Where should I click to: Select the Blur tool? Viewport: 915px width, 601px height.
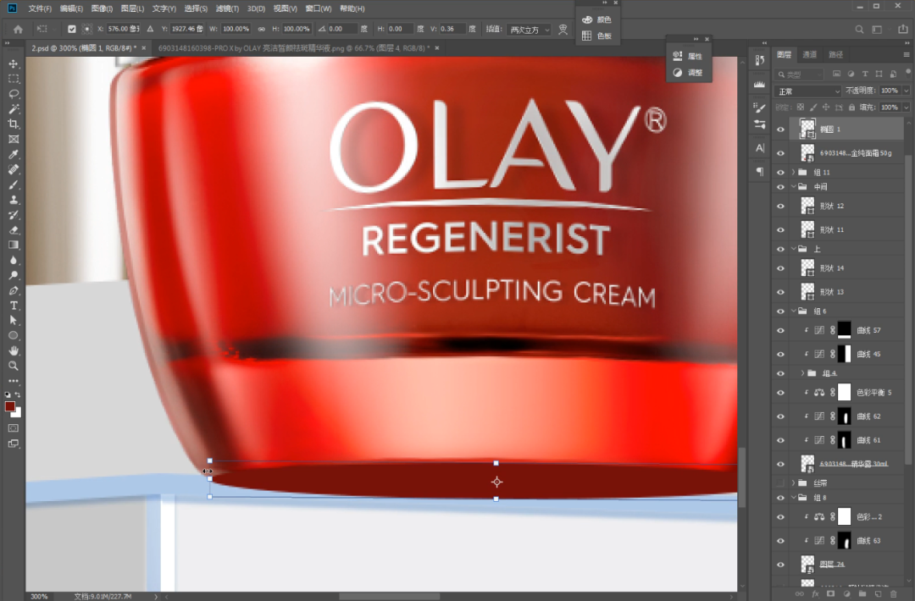[14, 260]
